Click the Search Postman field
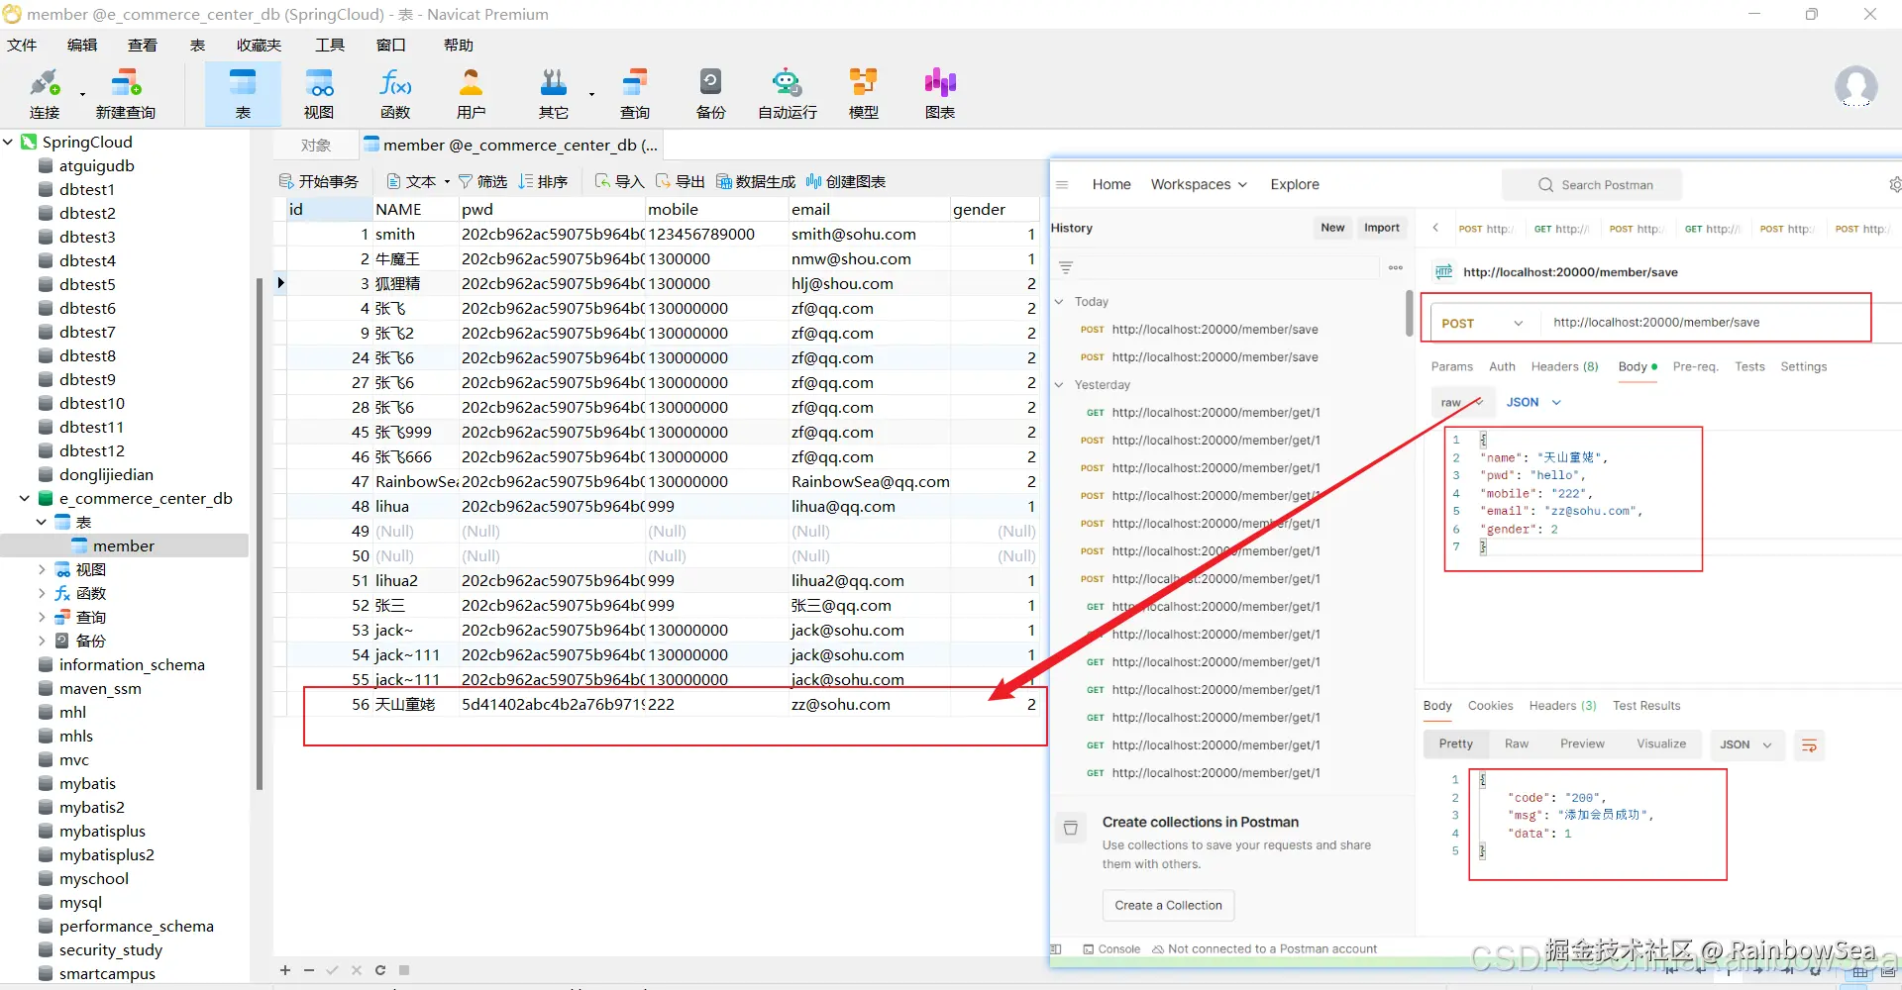 click(1592, 185)
